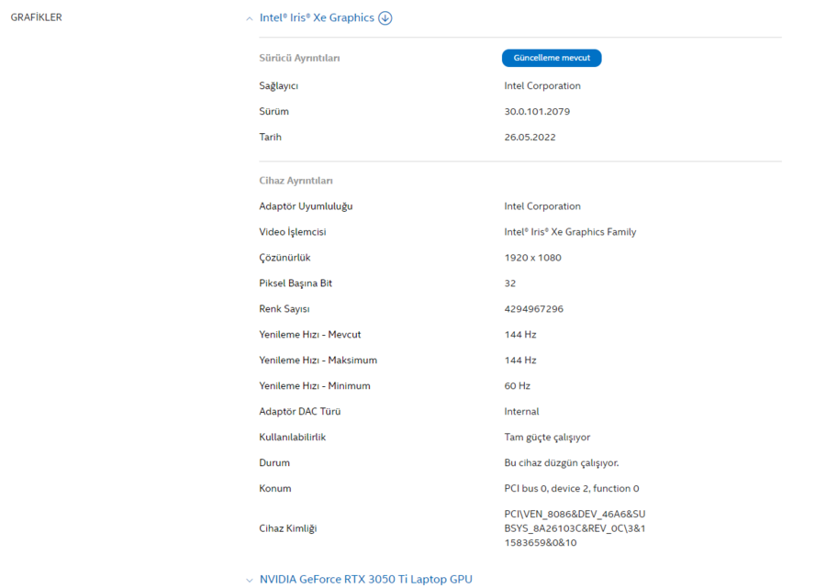Click the Sağlayıcı label

click(x=279, y=86)
